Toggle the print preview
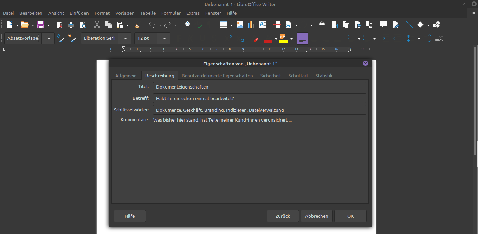Viewport: 478px width, 234px height. (83, 25)
